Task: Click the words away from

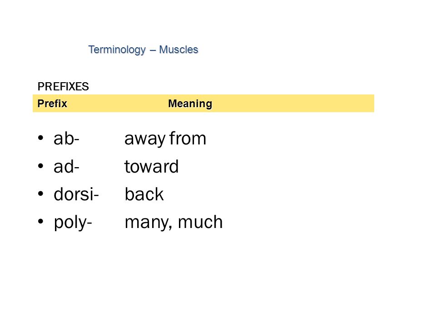Action: (x=165, y=139)
